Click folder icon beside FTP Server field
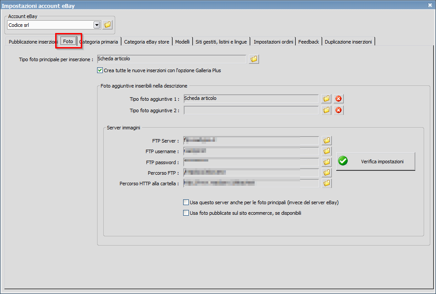436x294 pixels. [x=327, y=140]
